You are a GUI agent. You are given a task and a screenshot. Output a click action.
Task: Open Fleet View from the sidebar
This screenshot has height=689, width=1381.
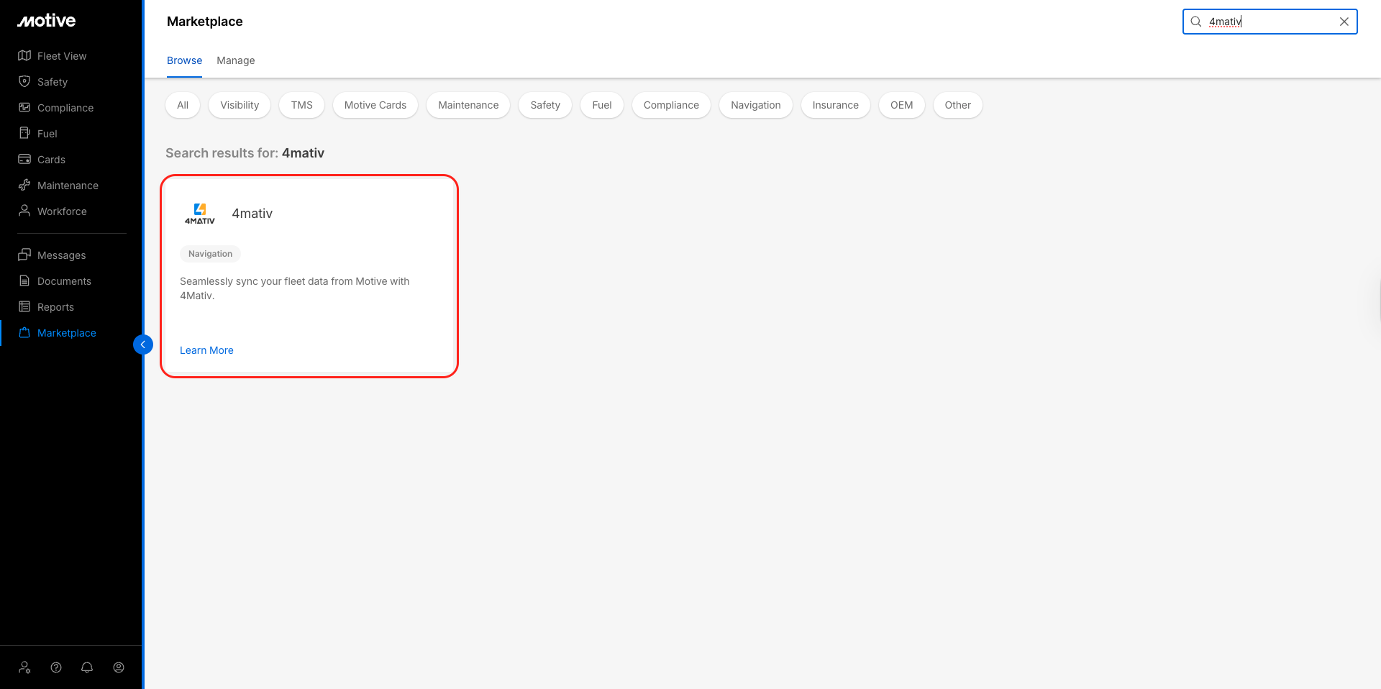pos(62,56)
